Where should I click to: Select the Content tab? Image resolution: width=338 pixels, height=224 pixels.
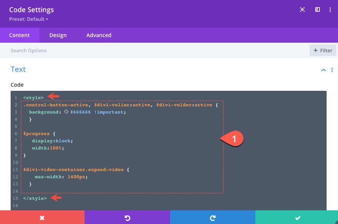coord(20,35)
